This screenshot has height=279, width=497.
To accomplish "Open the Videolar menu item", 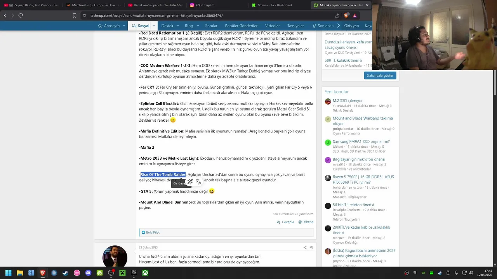I will point(272,26).
